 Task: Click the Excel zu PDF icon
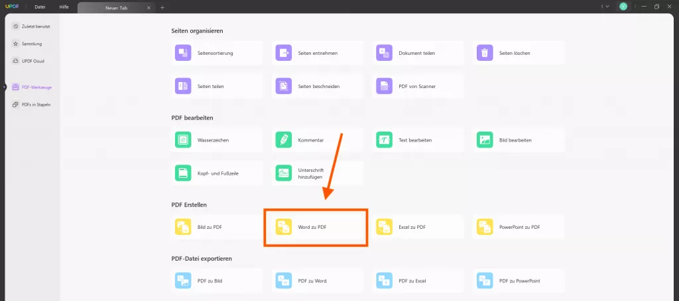tap(384, 227)
